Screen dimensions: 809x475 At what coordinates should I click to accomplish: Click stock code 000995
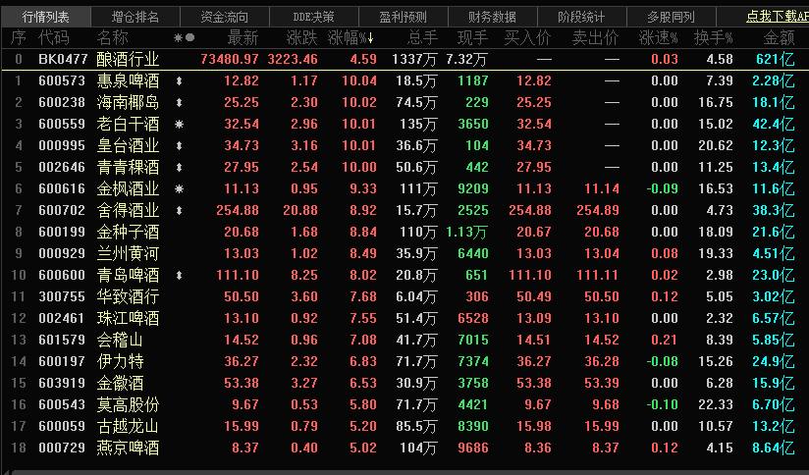pyautogui.click(x=62, y=146)
